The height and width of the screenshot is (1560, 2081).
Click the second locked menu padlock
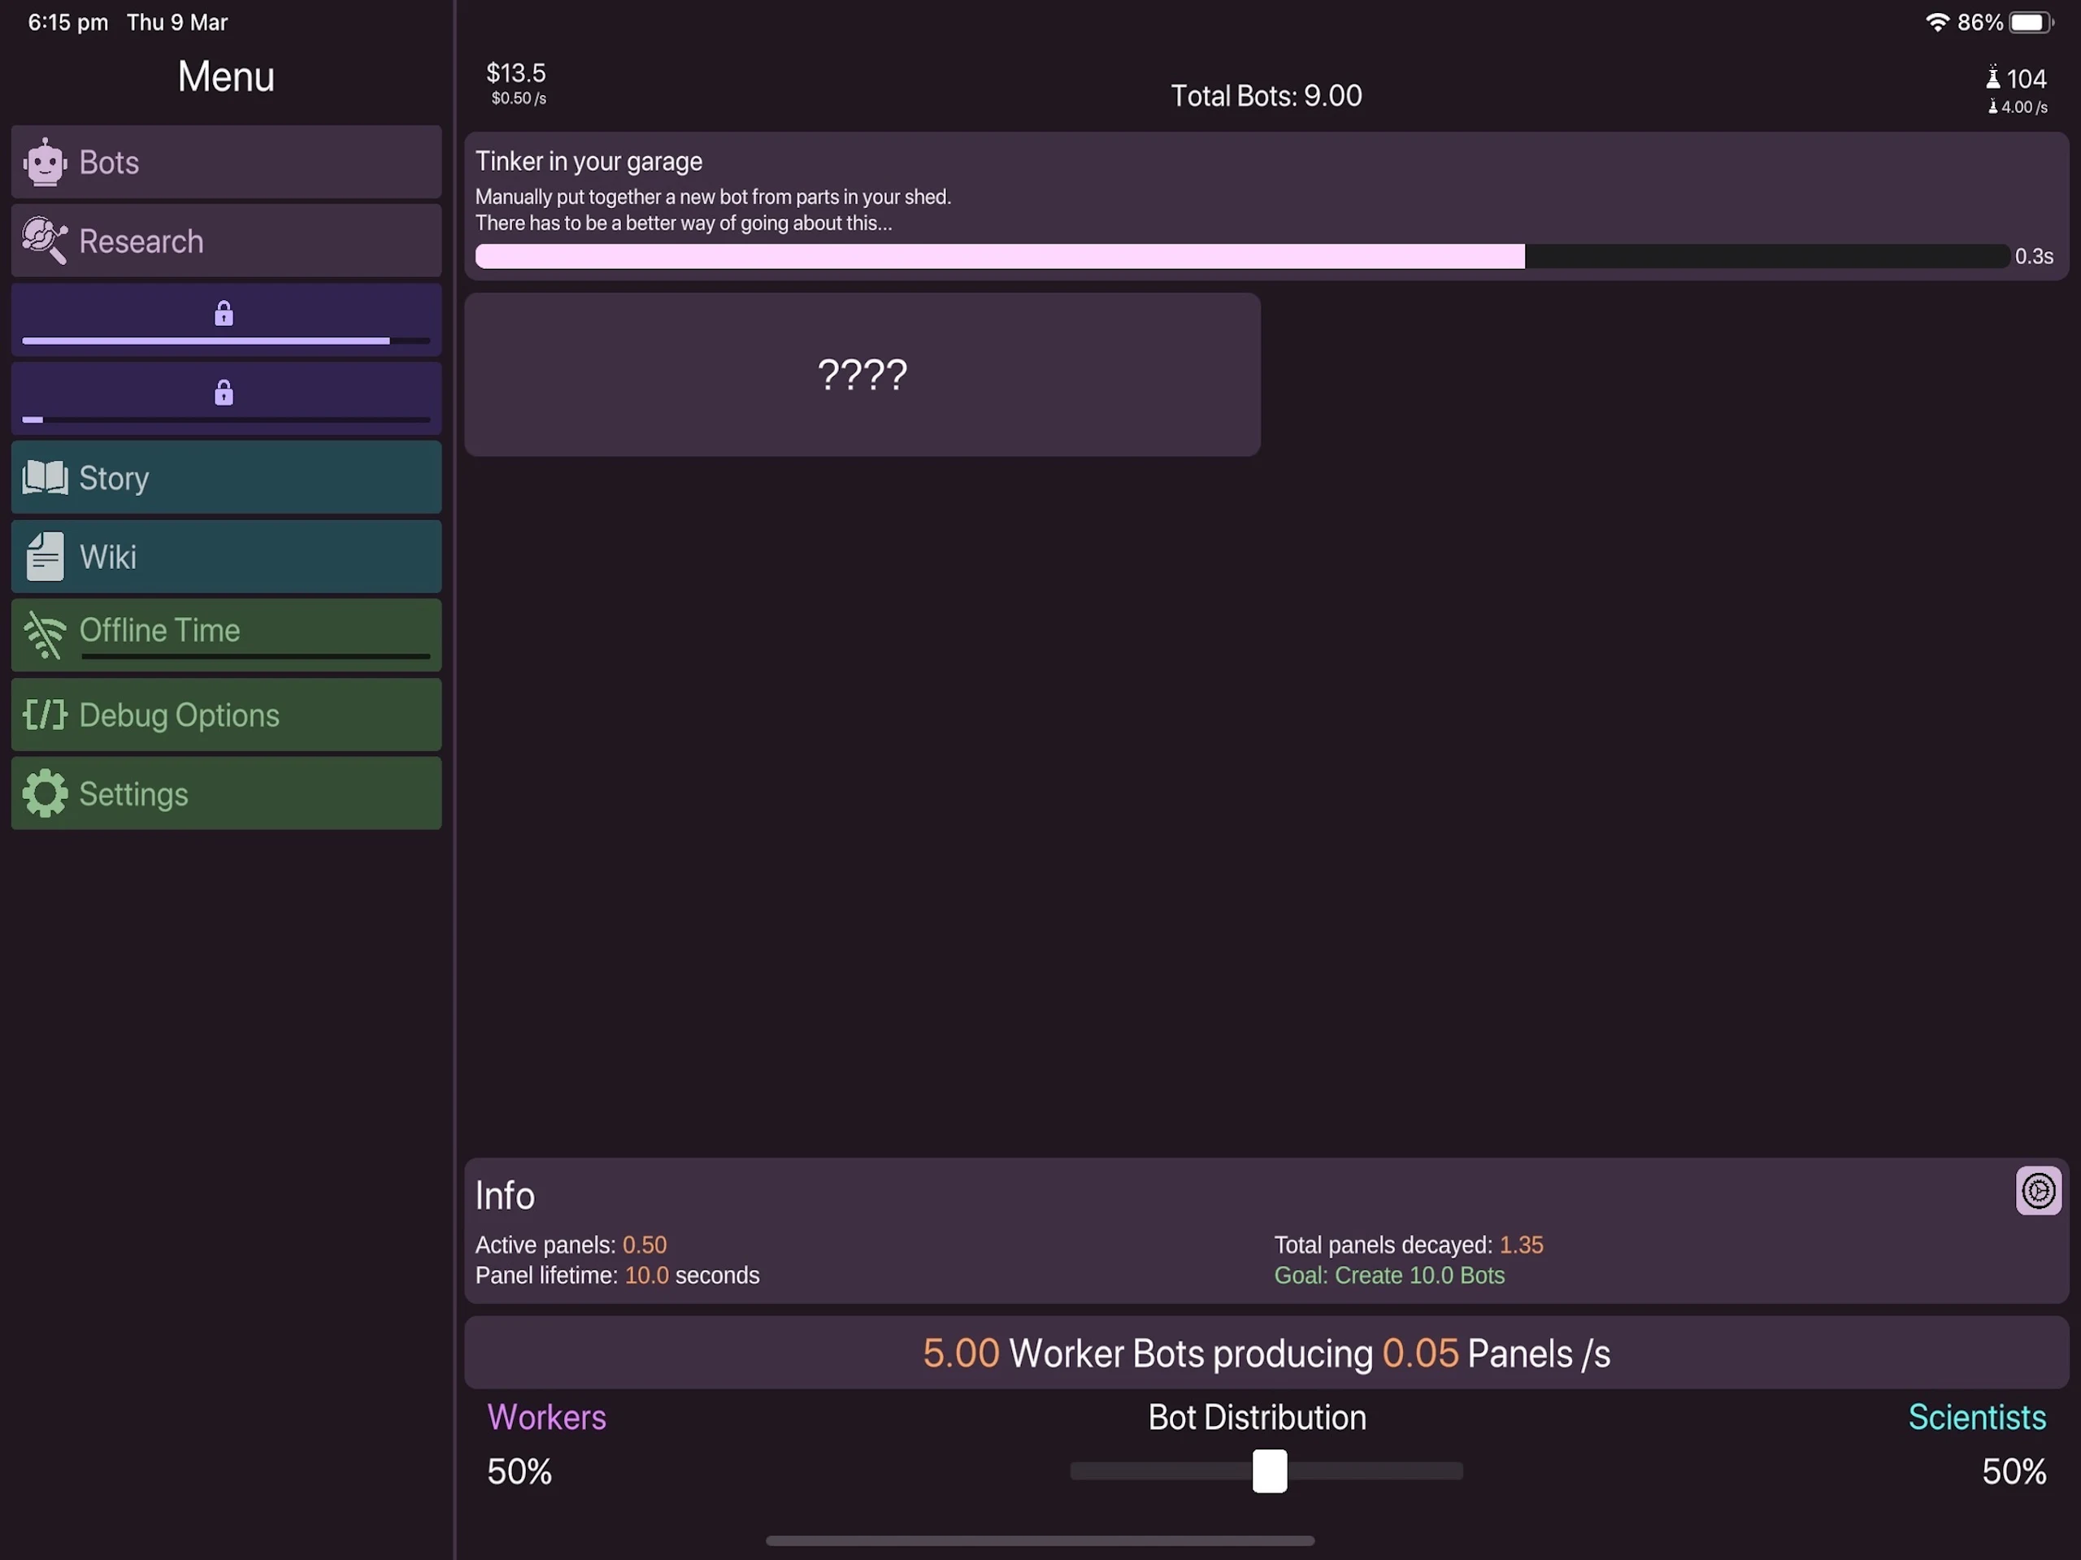223,393
